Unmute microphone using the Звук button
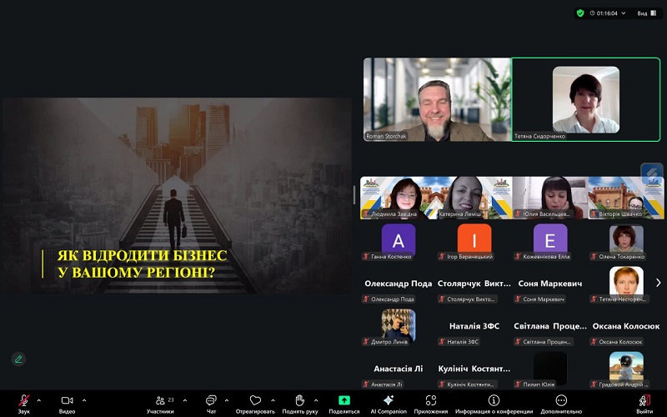 [x=24, y=401]
